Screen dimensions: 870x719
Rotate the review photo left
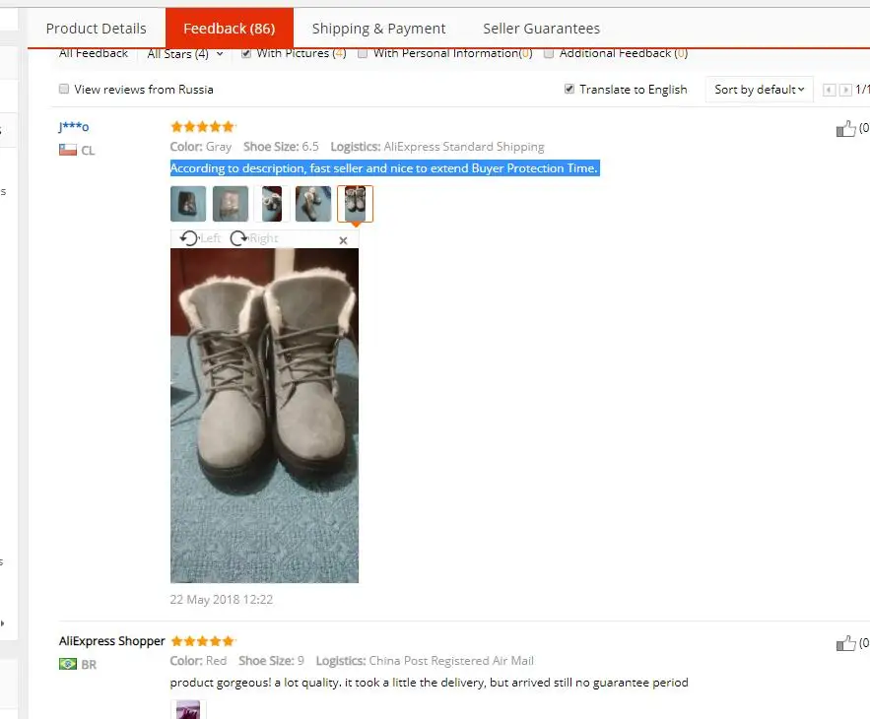200,238
